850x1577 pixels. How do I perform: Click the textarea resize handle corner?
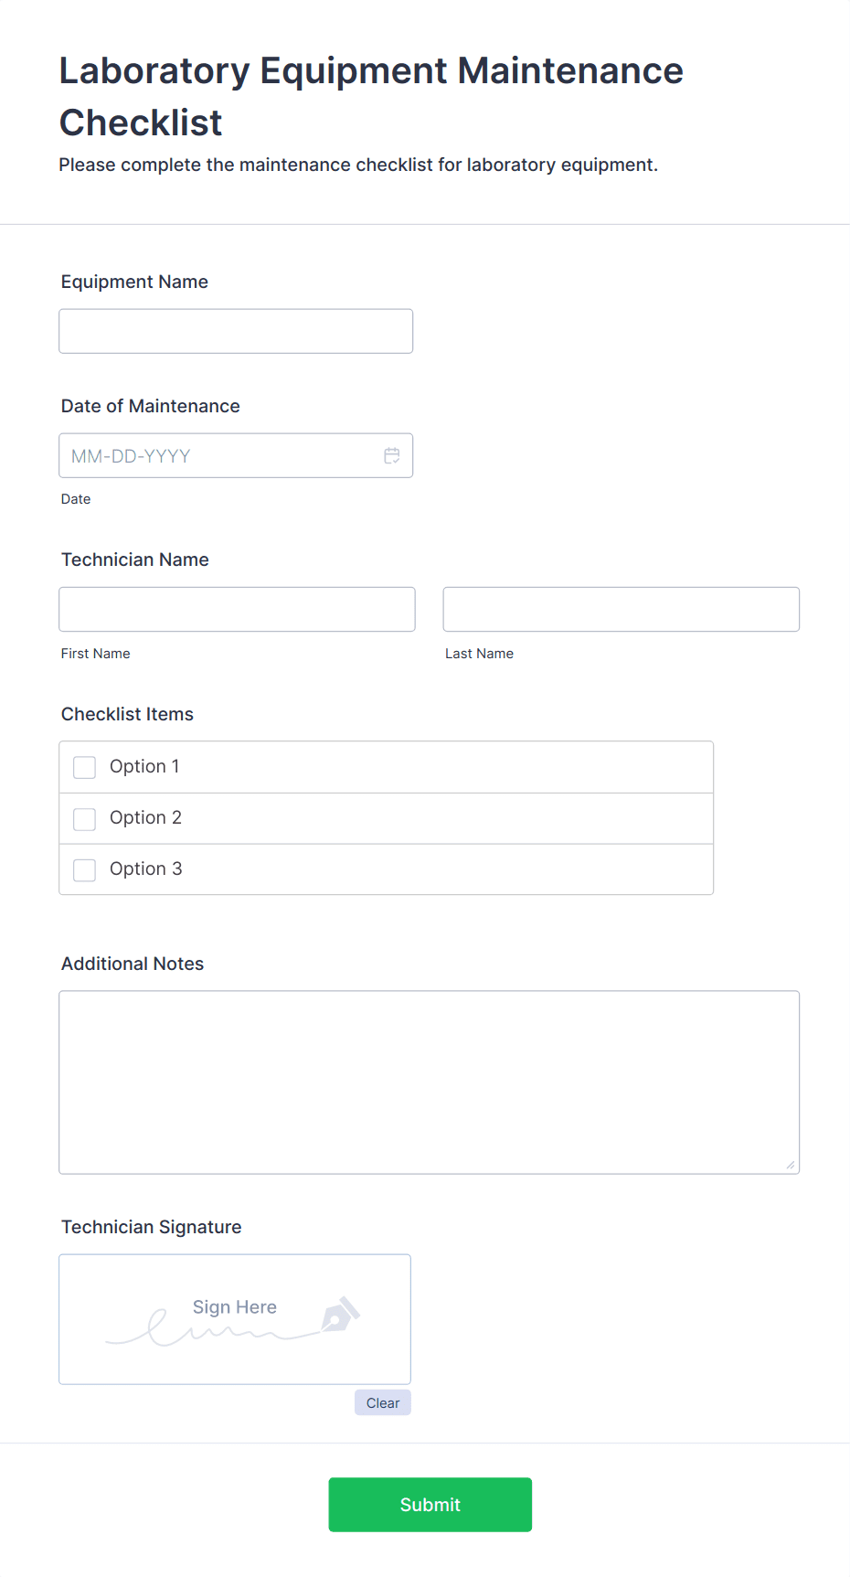790,1164
